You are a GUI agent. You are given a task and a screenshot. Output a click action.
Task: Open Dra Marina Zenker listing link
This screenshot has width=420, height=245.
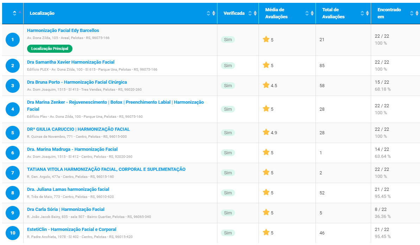pos(115,106)
